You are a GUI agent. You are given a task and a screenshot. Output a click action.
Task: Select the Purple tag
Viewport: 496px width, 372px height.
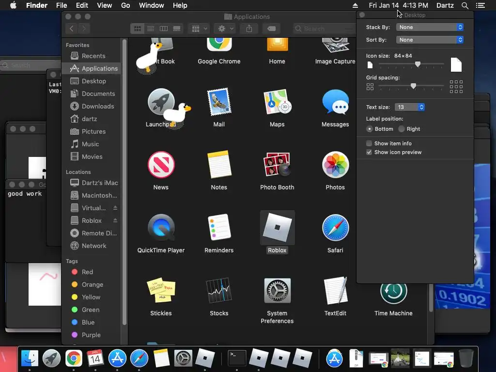point(92,335)
